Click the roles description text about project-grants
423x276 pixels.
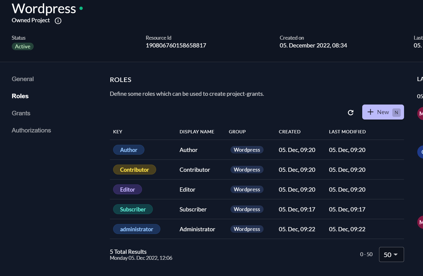point(187,94)
